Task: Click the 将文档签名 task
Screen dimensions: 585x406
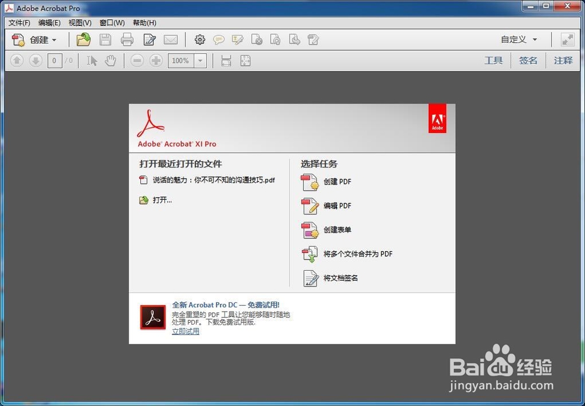Action: coord(330,278)
